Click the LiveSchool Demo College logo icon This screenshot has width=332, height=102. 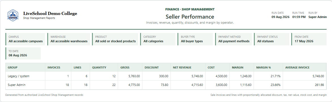click(x=13, y=15)
